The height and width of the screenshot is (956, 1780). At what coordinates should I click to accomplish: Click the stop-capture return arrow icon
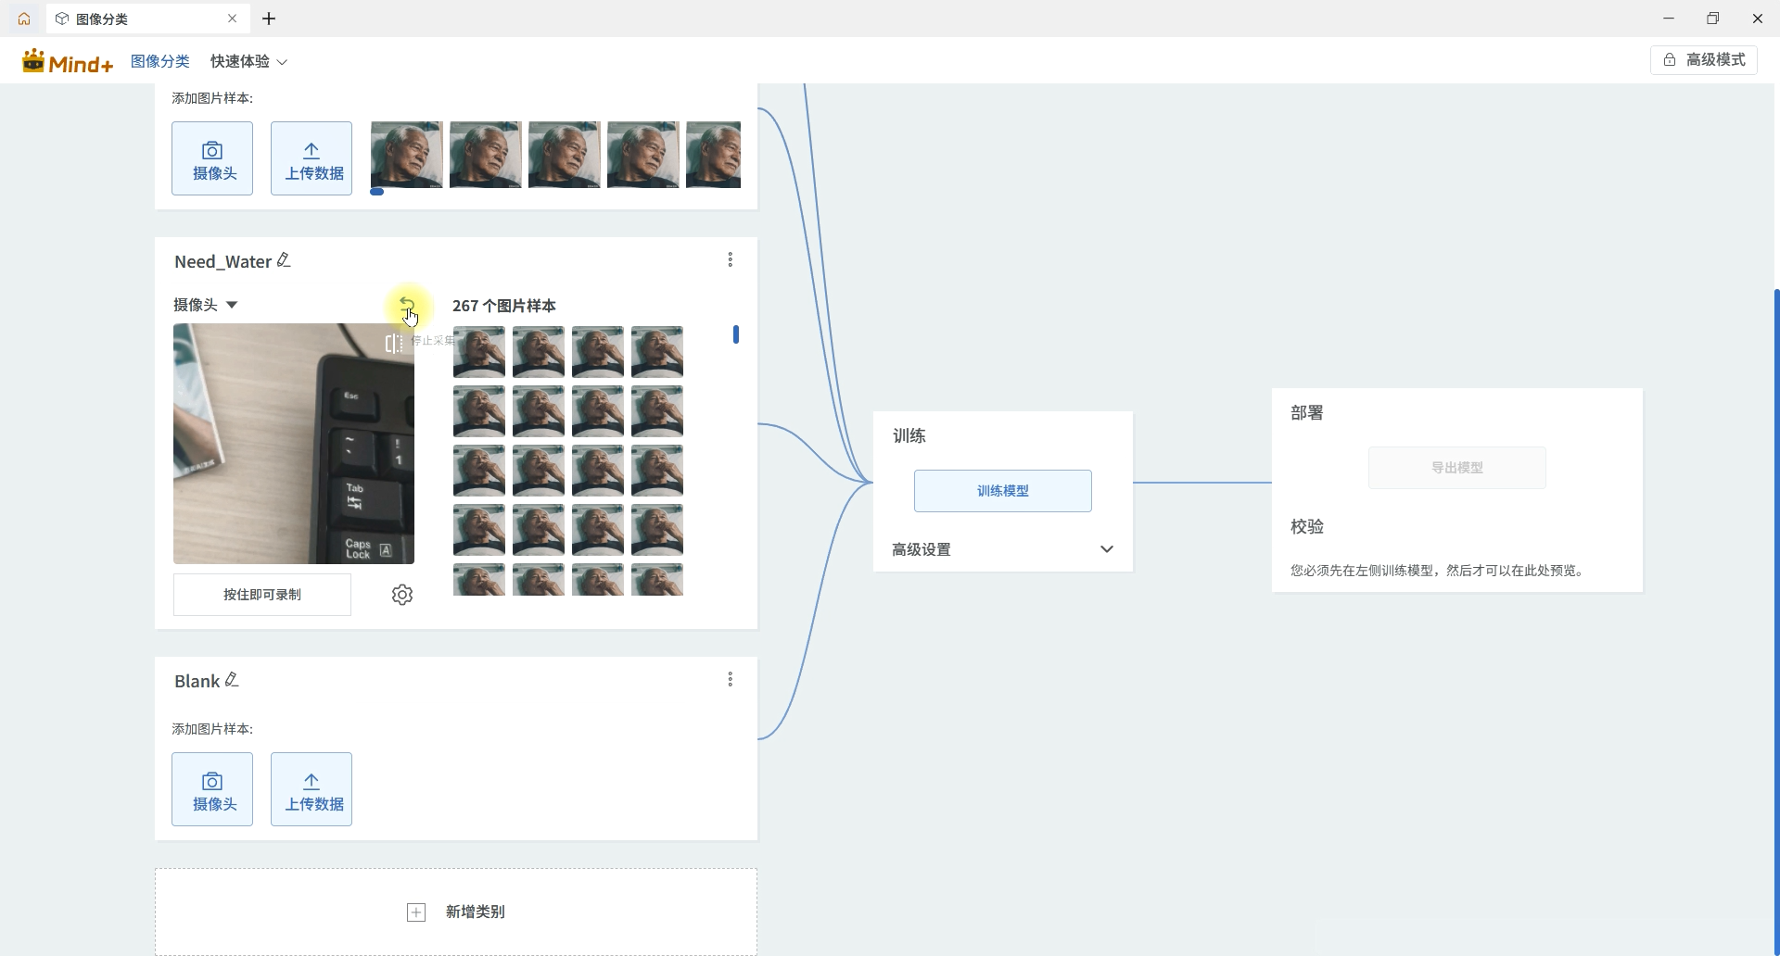407,305
